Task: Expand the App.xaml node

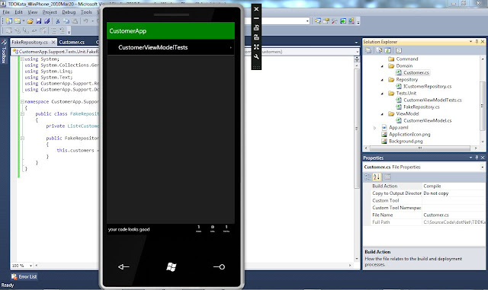Action: [374, 127]
